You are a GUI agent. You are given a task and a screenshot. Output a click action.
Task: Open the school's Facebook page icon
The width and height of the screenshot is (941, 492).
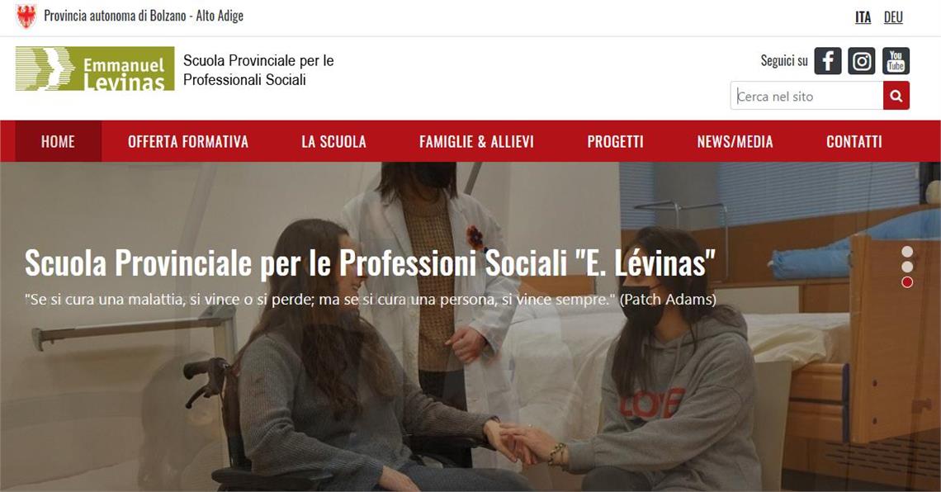(828, 60)
